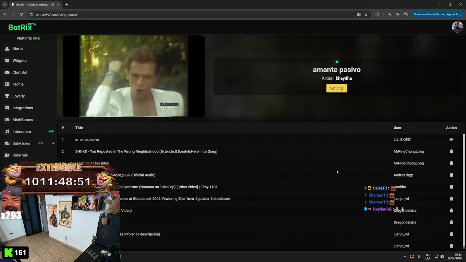Open the Profile page
The image size is (466, 262).
(18, 84)
